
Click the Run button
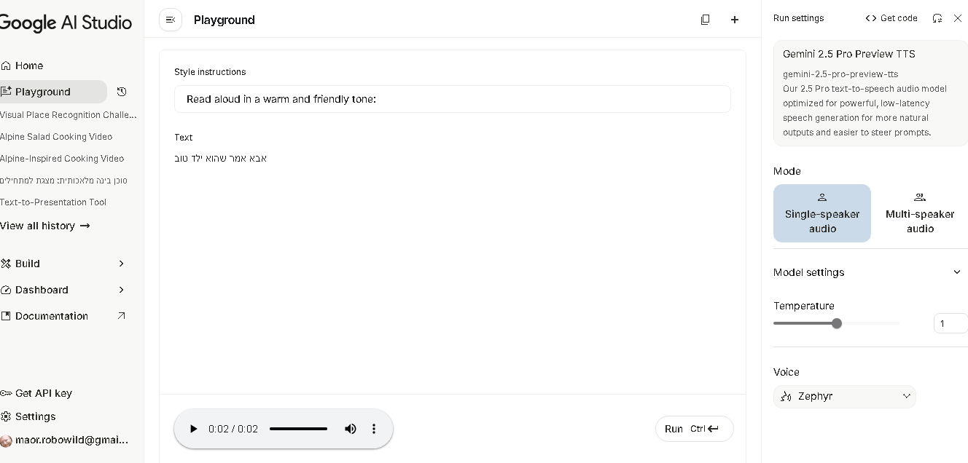(694, 429)
